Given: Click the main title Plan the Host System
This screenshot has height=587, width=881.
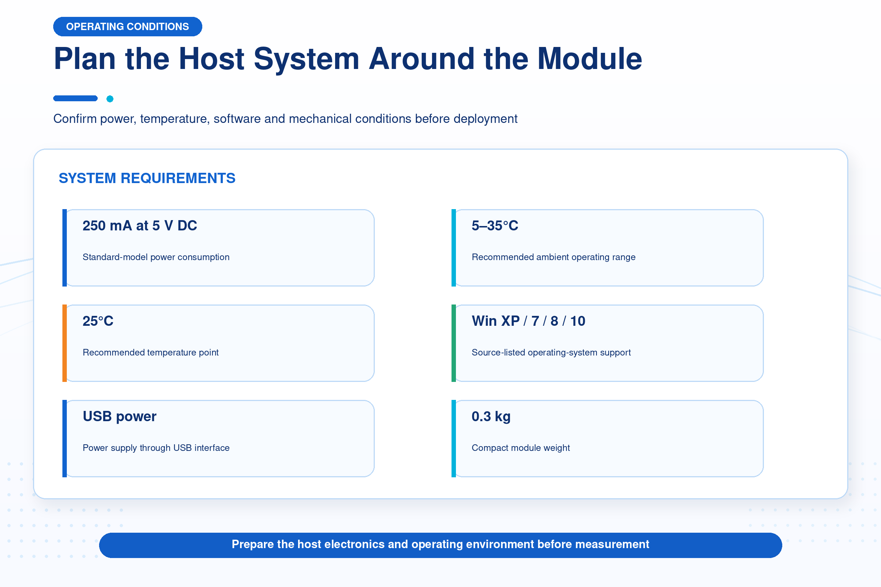Looking at the screenshot, I should click(348, 59).
